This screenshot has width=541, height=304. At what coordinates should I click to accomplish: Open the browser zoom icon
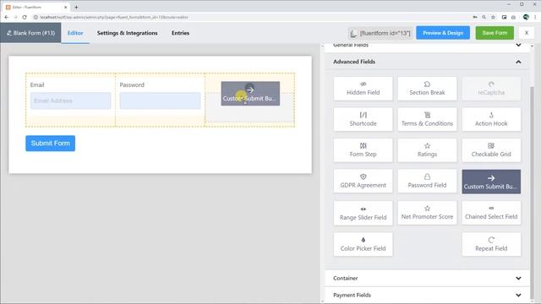(484, 17)
